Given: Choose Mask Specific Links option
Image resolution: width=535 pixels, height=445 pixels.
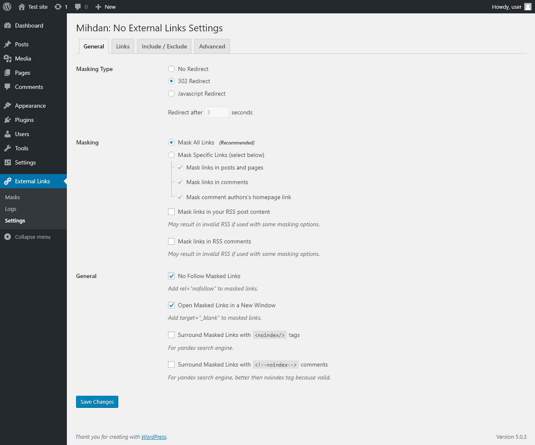Looking at the screenshot, I should coord(171,155).
